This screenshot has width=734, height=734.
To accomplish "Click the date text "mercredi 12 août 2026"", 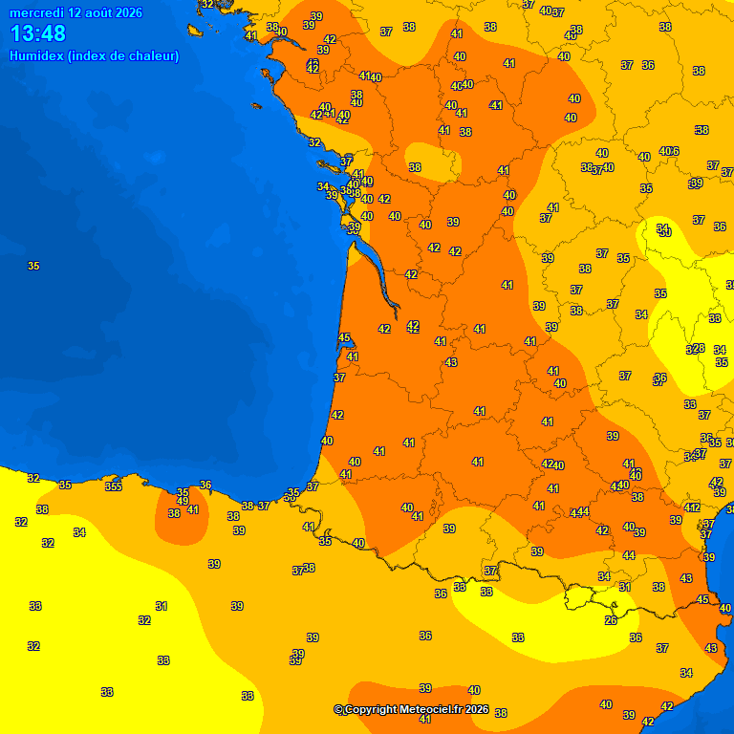I will click(x=76, y=12).
